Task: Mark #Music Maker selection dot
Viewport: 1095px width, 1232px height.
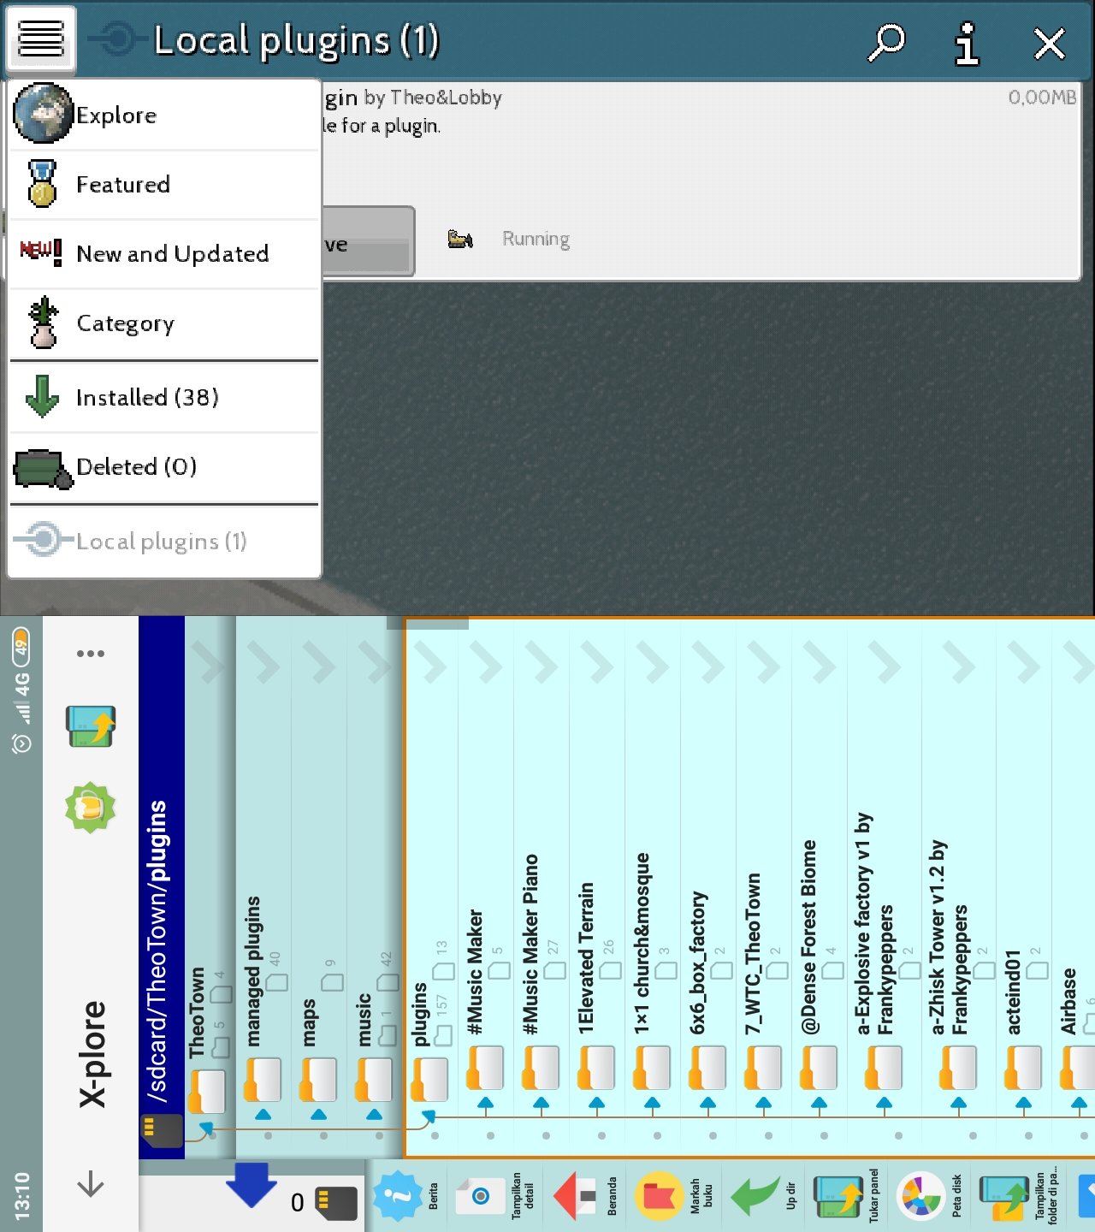Action: pyautogui.click(x=491, y=1136)
